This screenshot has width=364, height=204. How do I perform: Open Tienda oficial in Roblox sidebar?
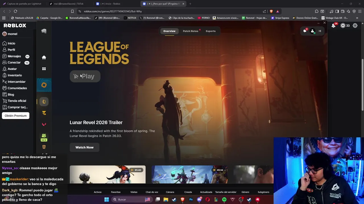pyautogui.click(x=14, y=101)
